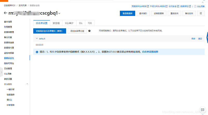Click the SQL洞察 question mark icon

coord(195,6)
